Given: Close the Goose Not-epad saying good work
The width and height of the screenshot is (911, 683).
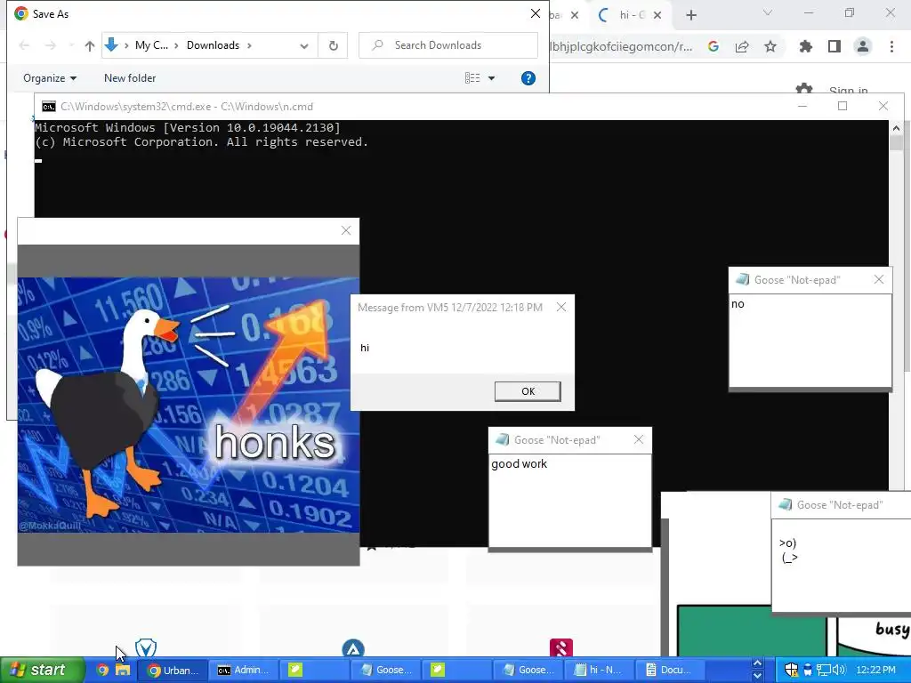Looking at the screenshot, I should [639, 439].
